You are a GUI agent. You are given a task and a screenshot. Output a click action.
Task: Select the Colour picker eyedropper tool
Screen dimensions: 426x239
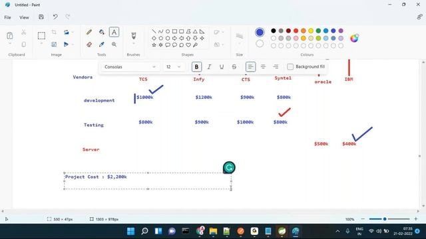[x=102, y=44]
